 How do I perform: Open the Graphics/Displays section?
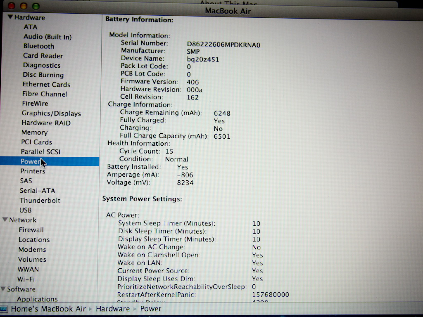click(x=51, y=113)
